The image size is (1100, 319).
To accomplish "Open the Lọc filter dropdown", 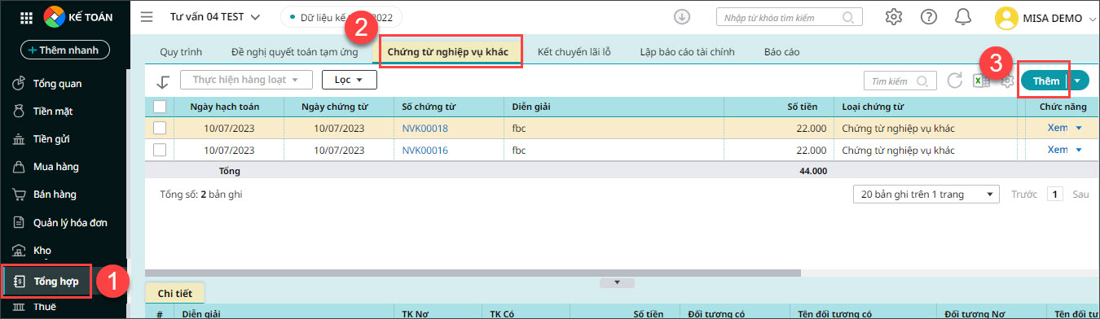I will point(350,80).
